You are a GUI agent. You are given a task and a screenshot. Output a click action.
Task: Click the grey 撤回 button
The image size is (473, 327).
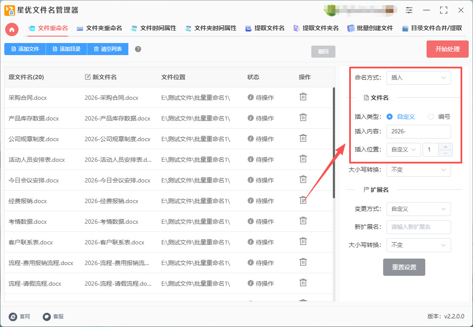[x=323, y=52]
